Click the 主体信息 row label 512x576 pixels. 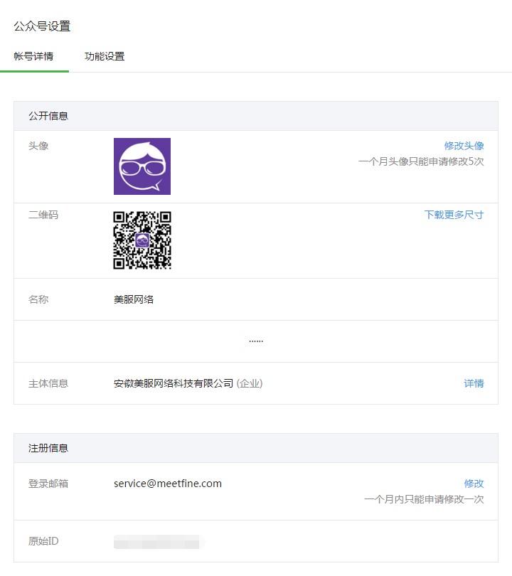coord(48,383)
